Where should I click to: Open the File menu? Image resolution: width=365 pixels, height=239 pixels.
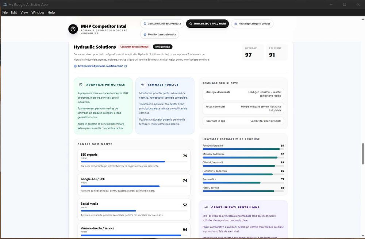click(5, 12)
